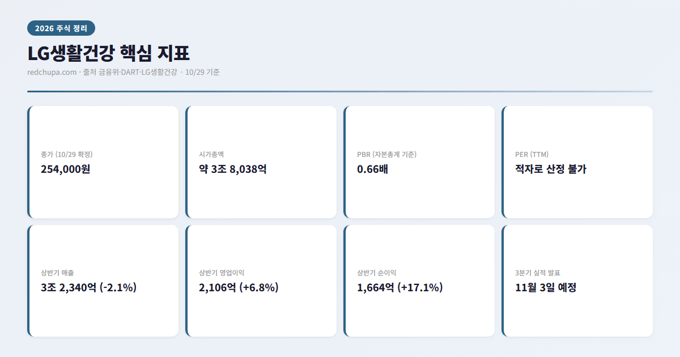Select the '종가 (10/29 확정)' label
Screen dimensions: 680x357
(x=67, y=154)
